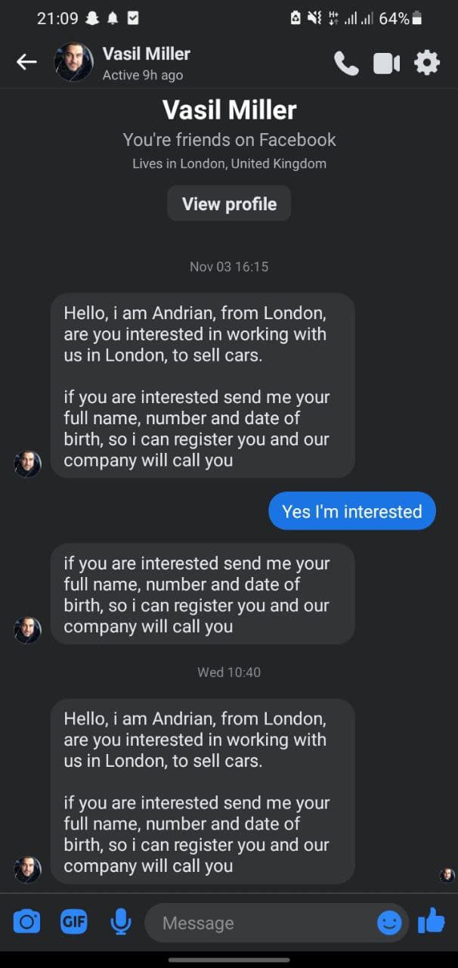Tap the back arrow to leave chat
This screenshot has height=968, width=458.
[26, 62]
